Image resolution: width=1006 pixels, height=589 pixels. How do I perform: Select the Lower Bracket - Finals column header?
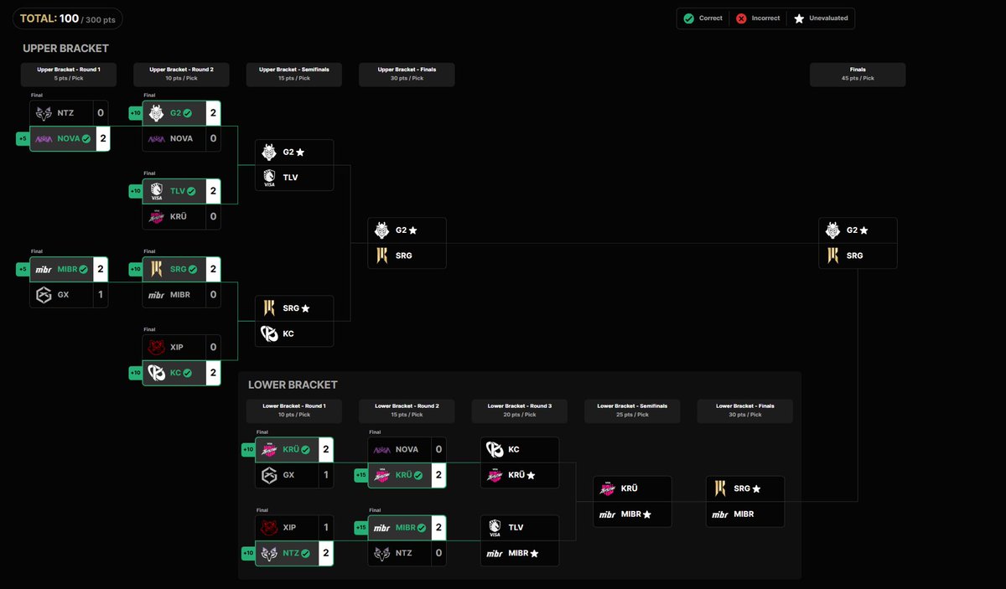click(x=745, y=411)
